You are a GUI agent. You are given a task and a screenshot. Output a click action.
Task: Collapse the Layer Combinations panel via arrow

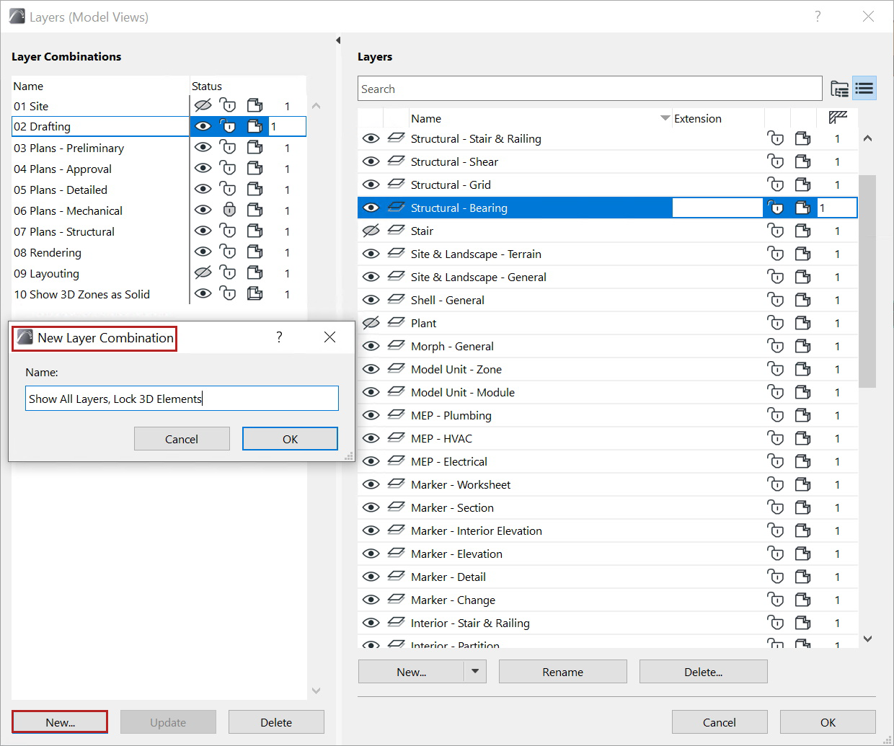coord(338,40)
